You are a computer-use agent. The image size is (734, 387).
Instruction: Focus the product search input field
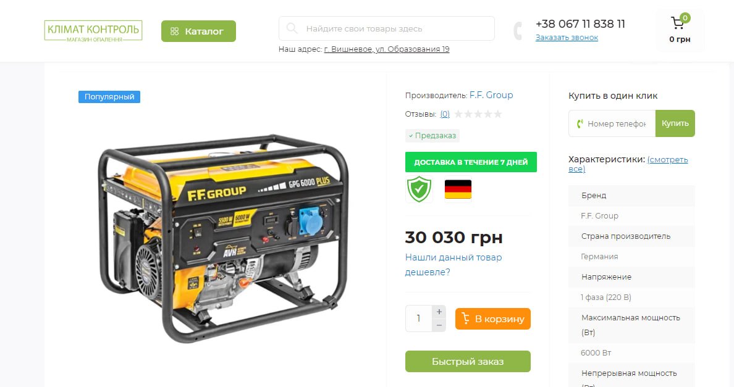pos(387,28)
